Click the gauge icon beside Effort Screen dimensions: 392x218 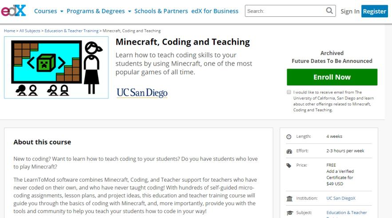click(x=289, y=151)
